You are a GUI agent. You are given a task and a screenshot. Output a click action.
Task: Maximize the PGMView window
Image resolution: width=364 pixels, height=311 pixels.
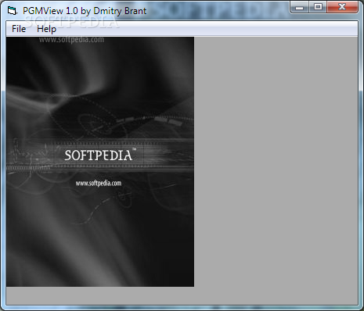pyautogui.click(x=318, y=7)
